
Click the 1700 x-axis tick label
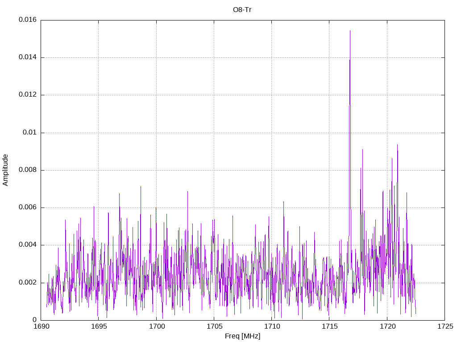(157, 326)
